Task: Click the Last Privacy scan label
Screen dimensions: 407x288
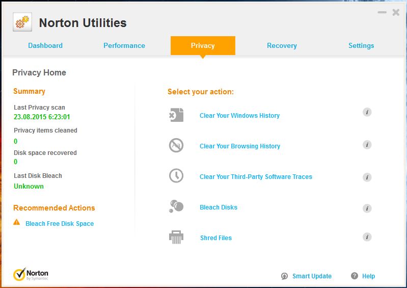Action: coord(39,107)
